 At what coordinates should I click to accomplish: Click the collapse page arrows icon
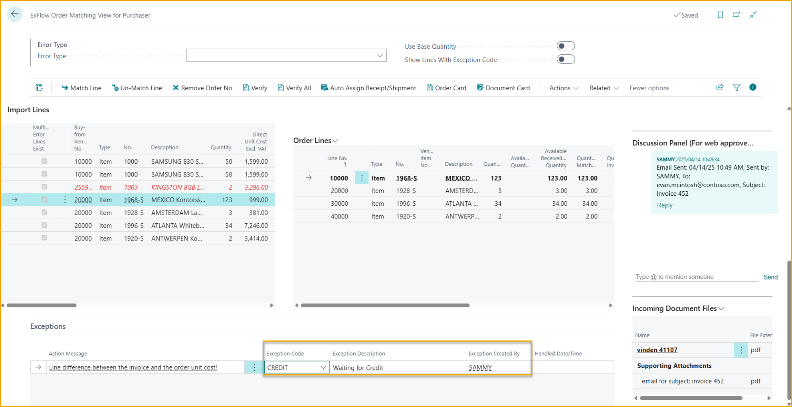point(753,15)
